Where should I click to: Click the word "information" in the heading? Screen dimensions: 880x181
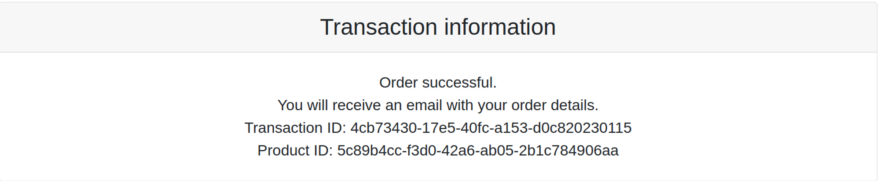click(500, 27)
